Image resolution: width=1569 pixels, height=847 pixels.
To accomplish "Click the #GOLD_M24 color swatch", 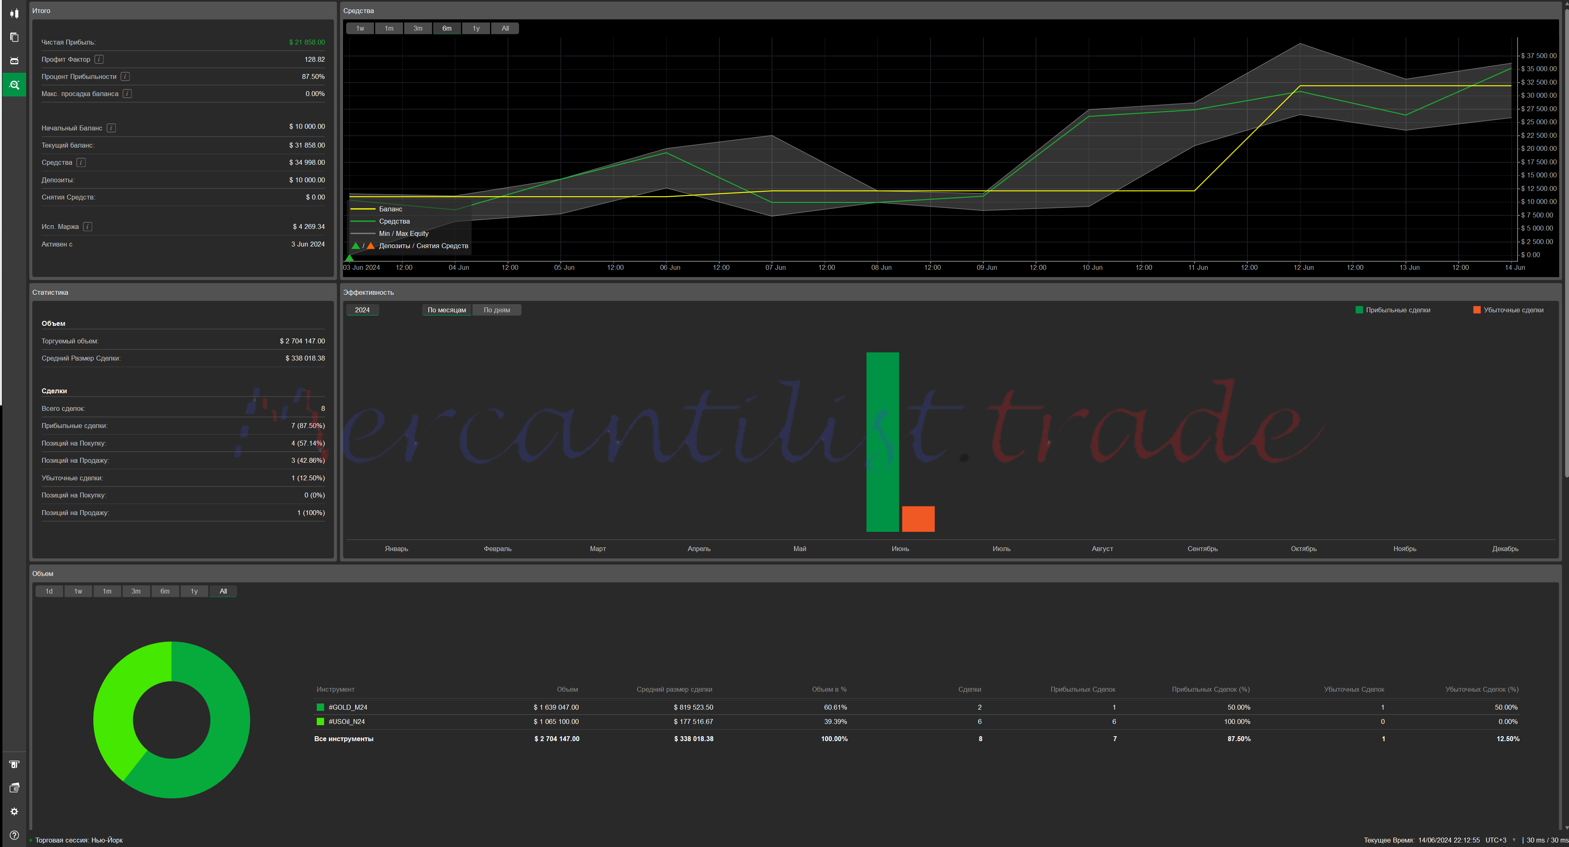I will click(320, 708).
